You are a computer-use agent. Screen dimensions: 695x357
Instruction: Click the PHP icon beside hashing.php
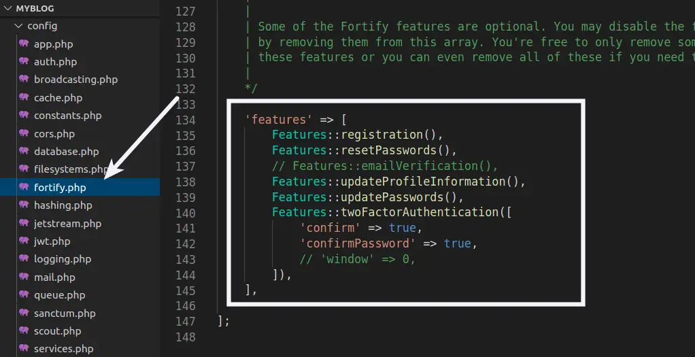(x=24, y=205)
